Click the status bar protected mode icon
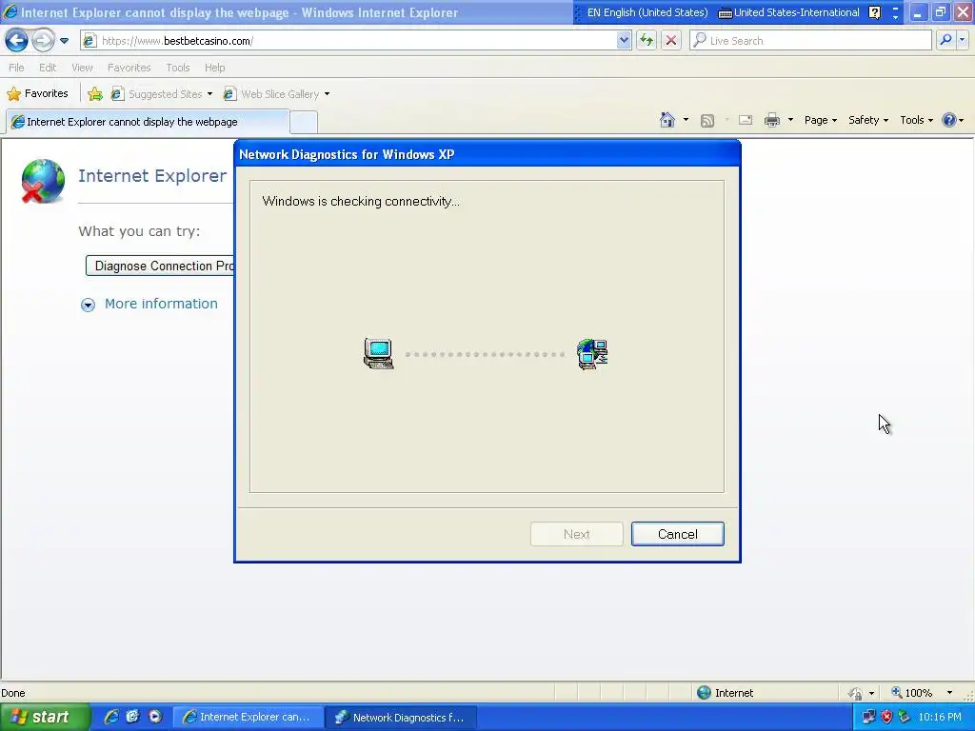 pos(856,693)
